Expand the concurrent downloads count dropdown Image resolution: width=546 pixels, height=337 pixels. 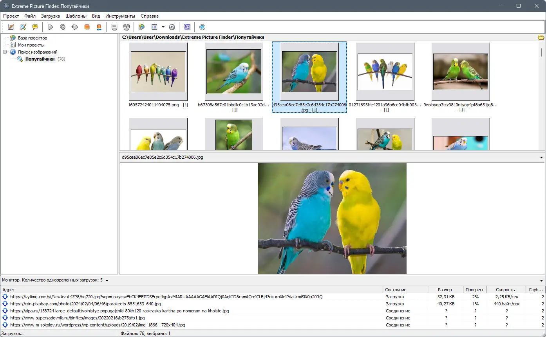coord(107,280)
